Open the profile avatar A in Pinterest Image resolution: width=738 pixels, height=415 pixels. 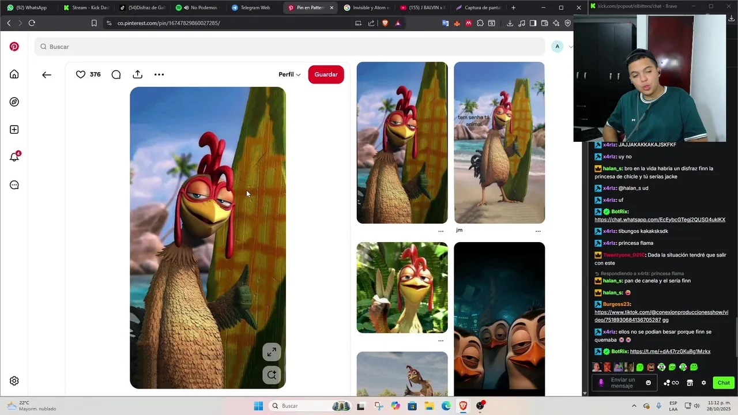(557, 47)
